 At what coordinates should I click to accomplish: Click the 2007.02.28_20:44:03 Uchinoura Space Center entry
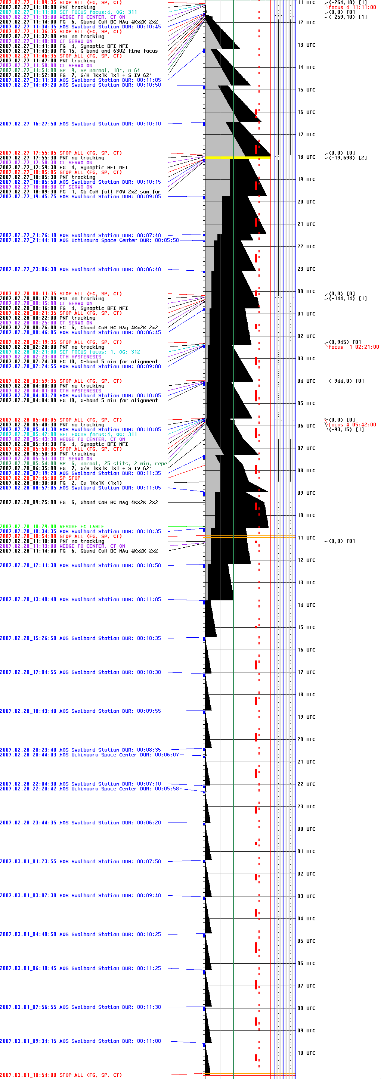point(89,755)
